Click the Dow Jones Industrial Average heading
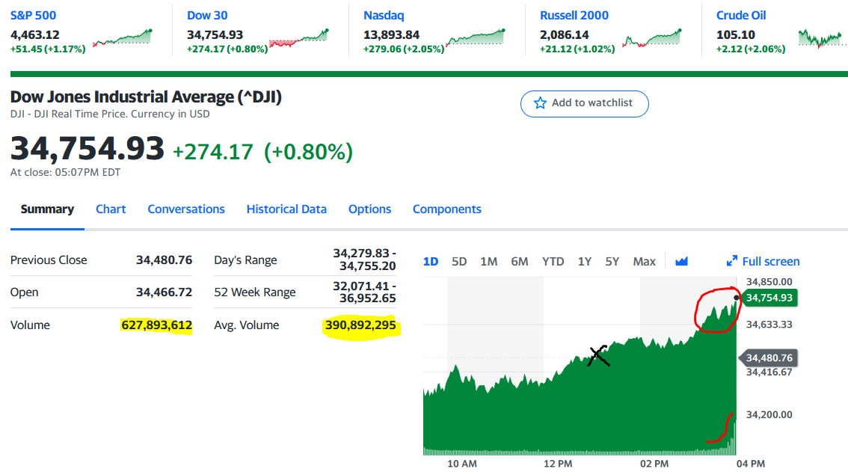This screenshot has height=472, width=848. point(146,97)
